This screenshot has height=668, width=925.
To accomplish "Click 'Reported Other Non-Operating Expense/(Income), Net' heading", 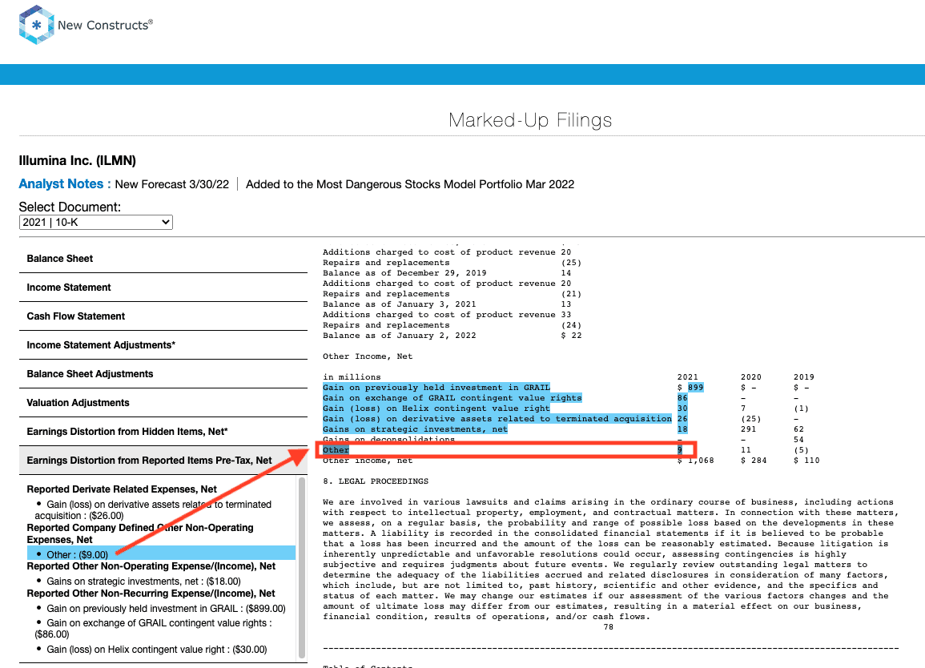I will tap(151, 566).
